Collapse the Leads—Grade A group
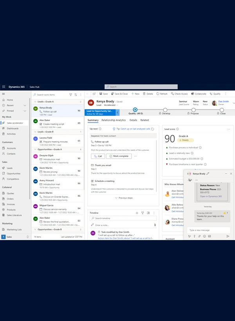 click(x=35, y=102)
